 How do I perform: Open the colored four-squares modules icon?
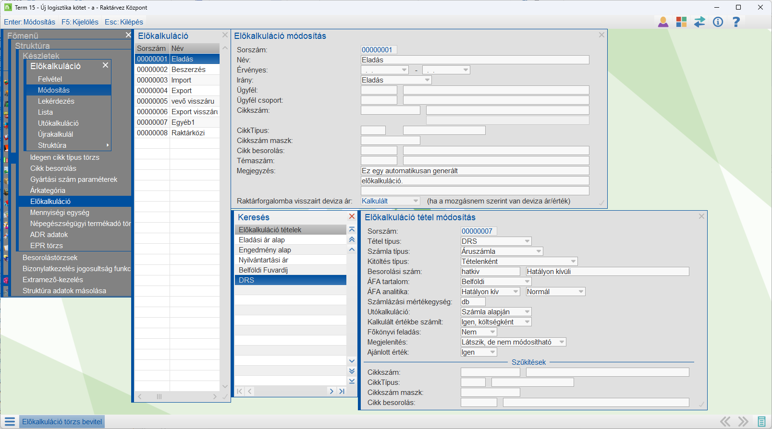click(x=681, y=22)
